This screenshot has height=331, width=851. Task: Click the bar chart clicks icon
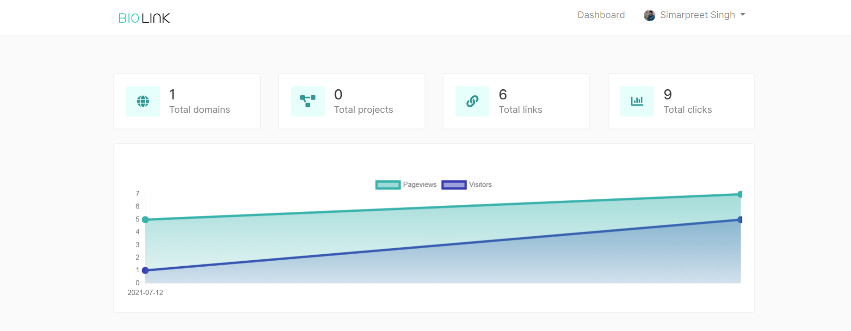pyautogui.click(x=637, y=101)
